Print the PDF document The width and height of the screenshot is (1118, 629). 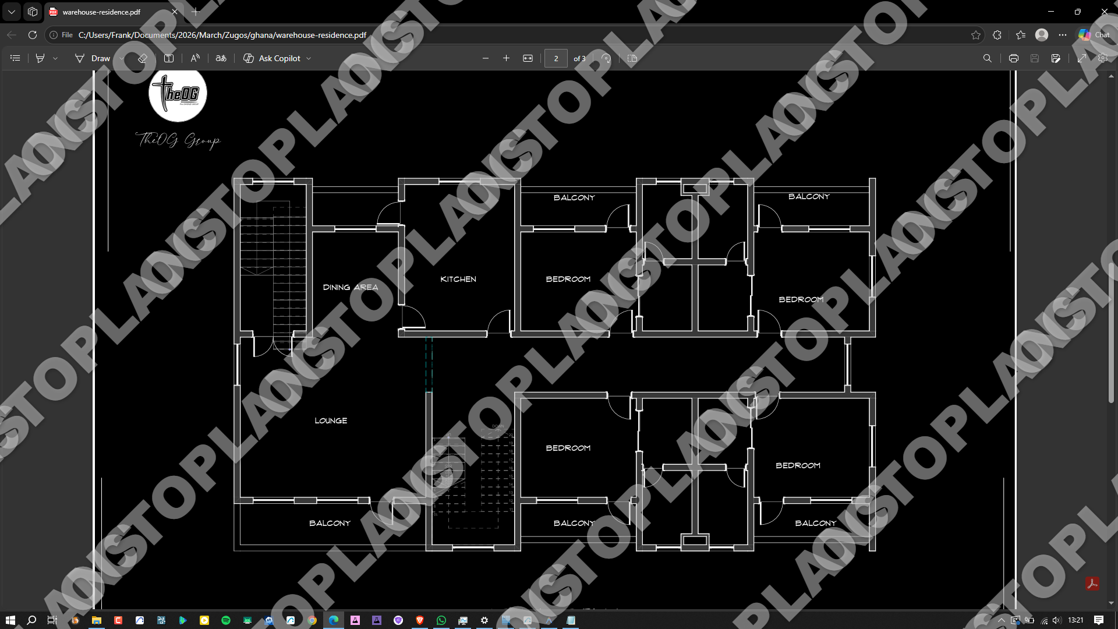pos(1014,58)
